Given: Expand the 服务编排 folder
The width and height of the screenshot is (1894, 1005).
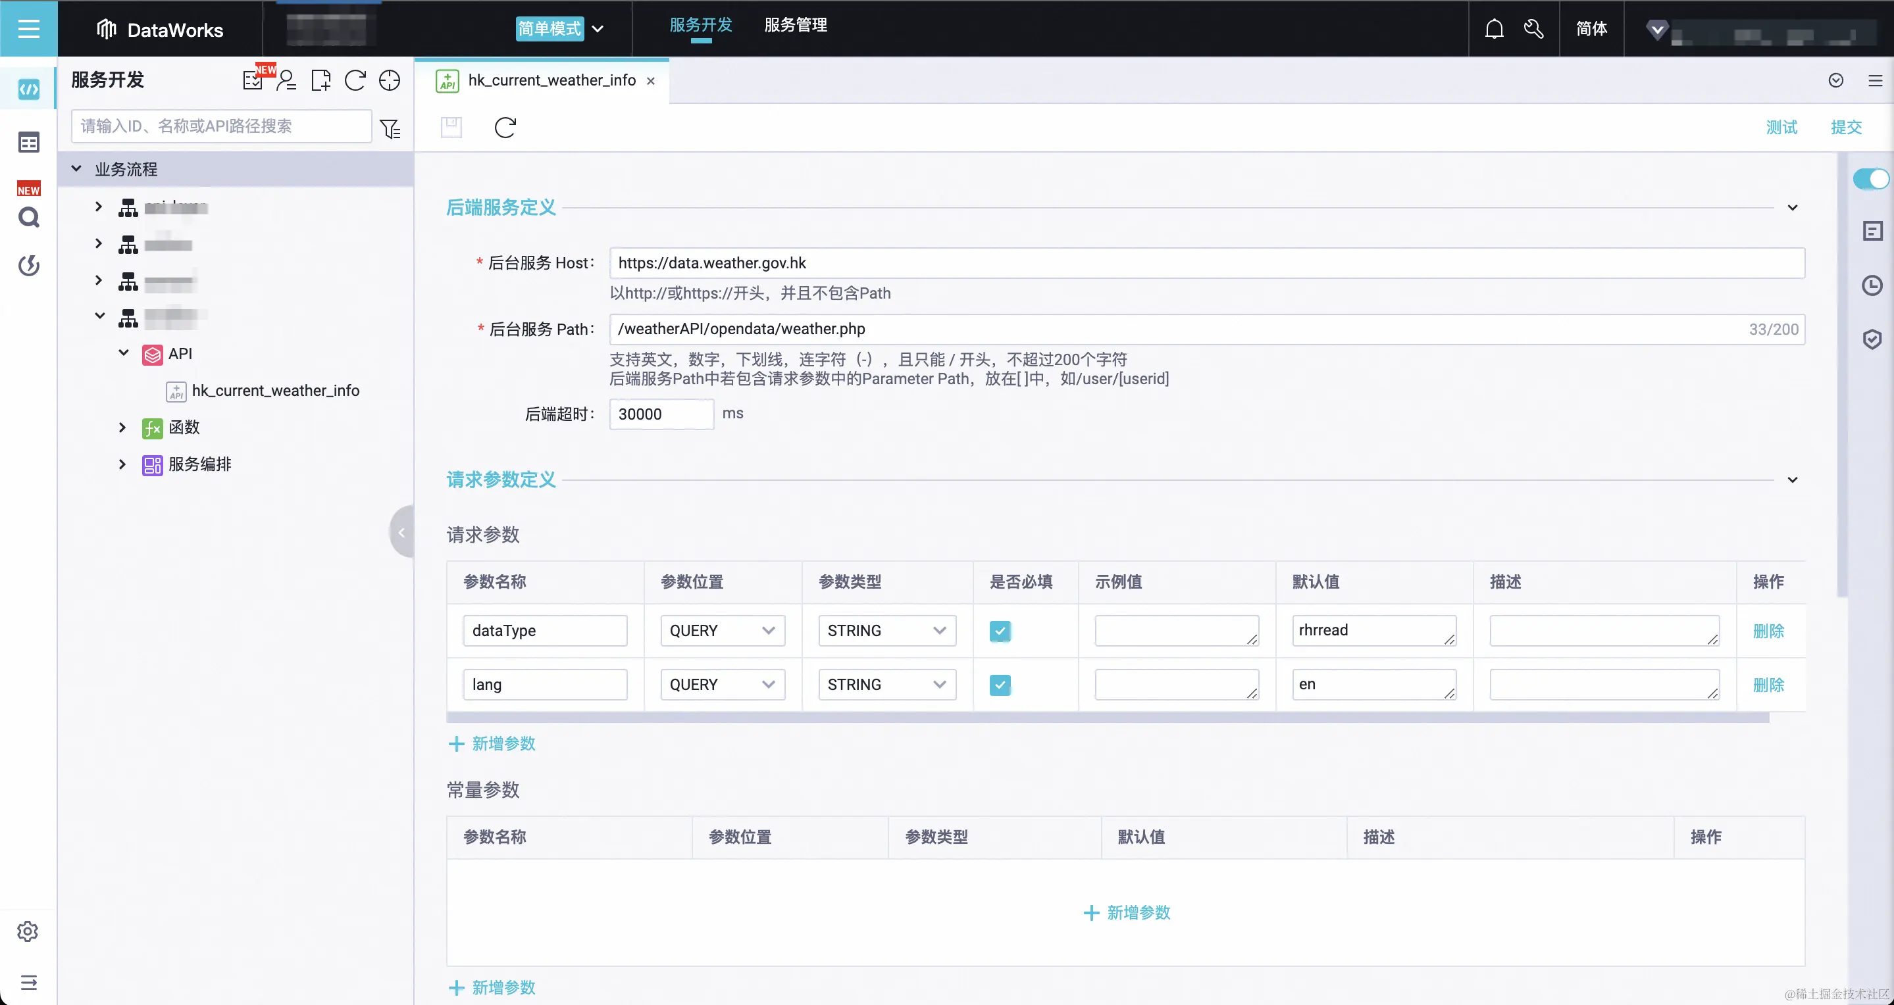Looking at the screenshot, I should [123, 464].
